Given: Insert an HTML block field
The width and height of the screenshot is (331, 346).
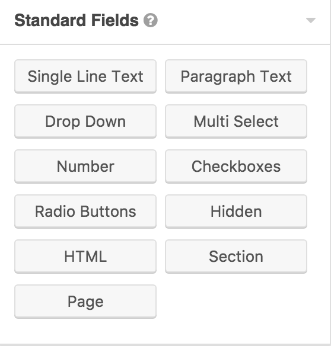Looking at the screenshot, I should 85,257.
